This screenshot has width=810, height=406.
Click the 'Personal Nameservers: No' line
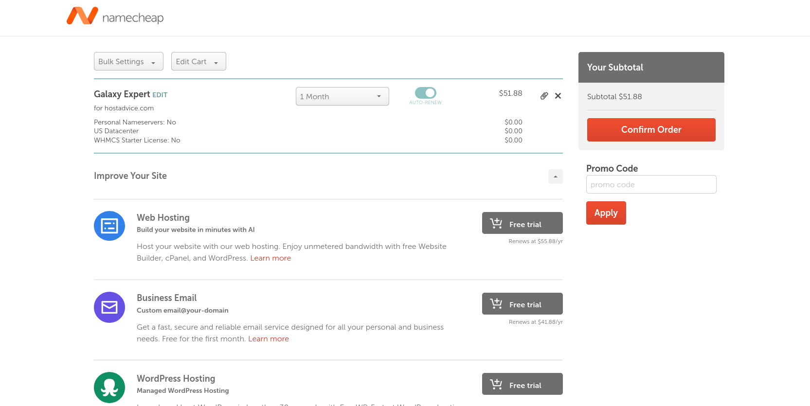(x=135, y=122)
